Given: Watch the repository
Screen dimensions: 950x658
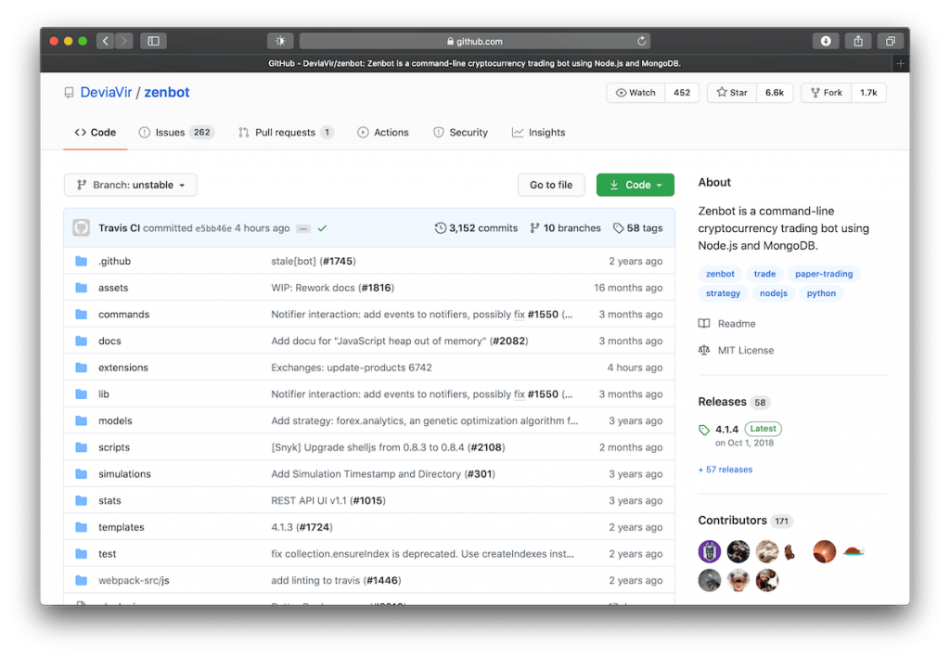Looking at the screenshot, I should (635, 93).
